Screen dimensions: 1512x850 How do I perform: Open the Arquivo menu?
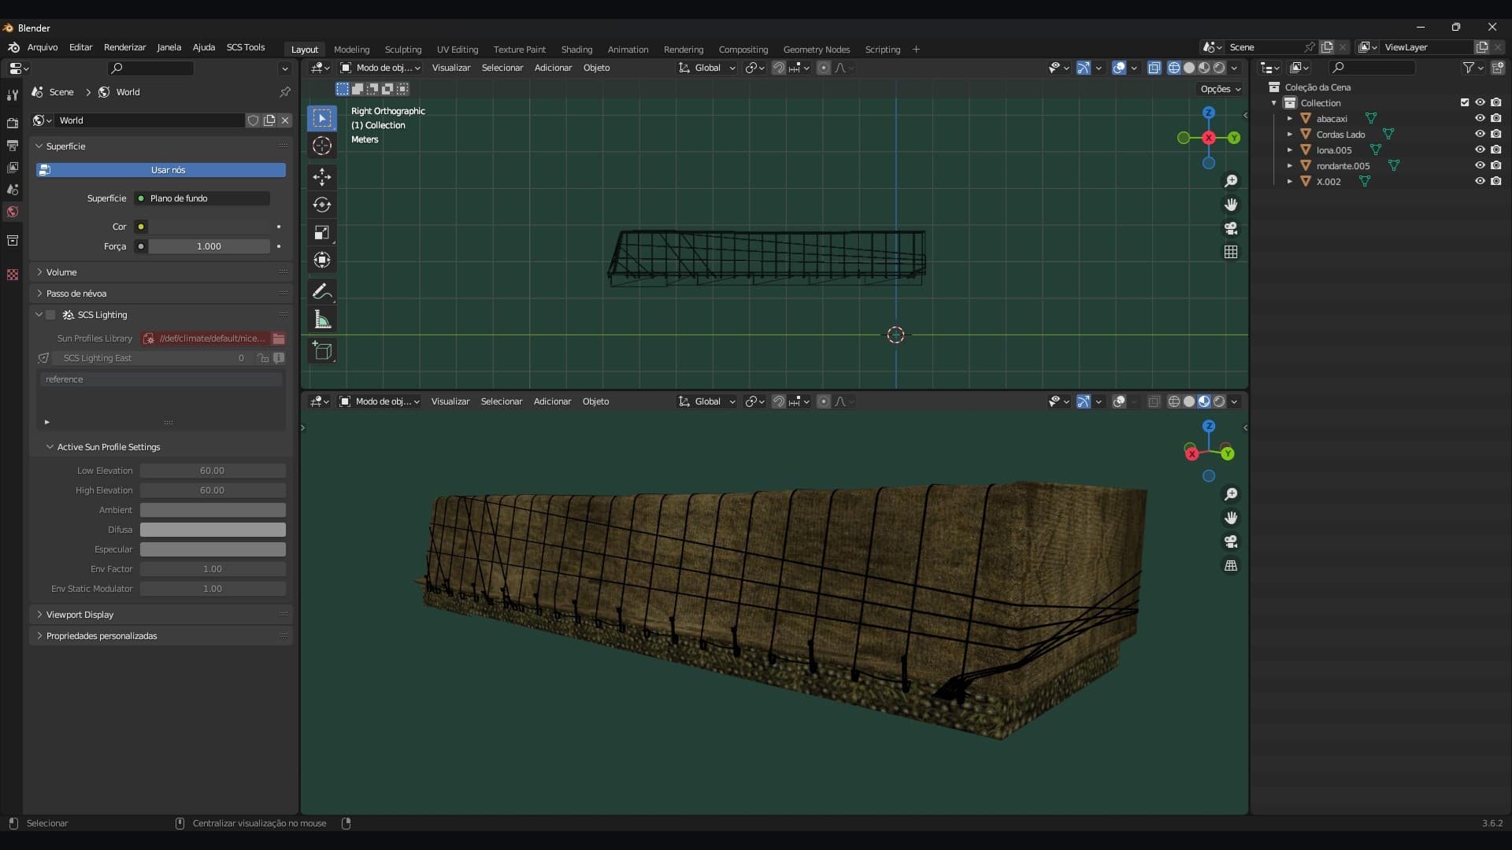[43, 47]
